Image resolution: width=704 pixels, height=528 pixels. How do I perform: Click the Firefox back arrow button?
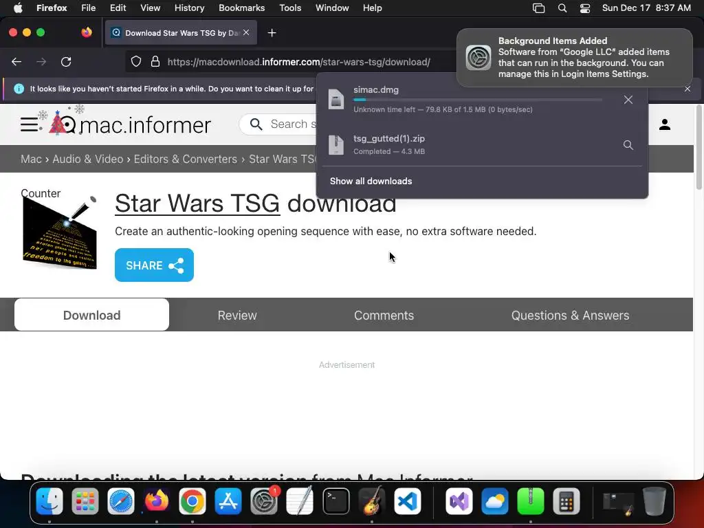(16, 61)
